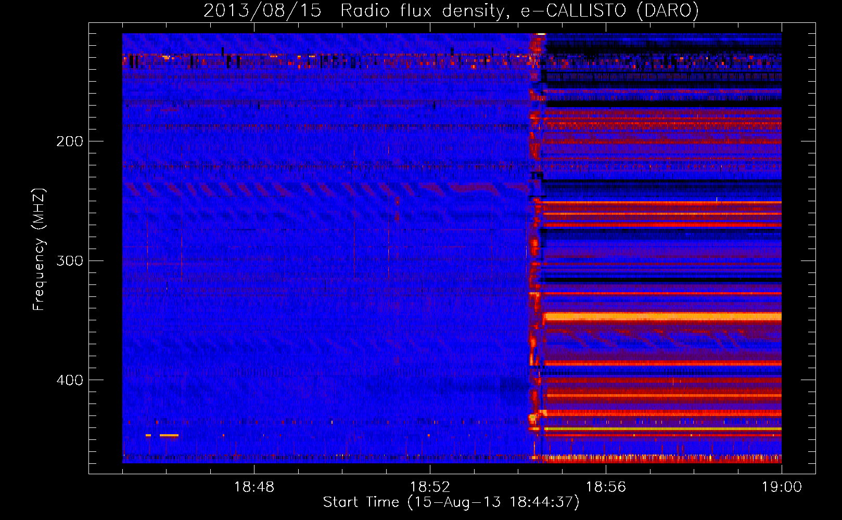The height and width of the screenshot is (520, 842).
Task: Click the '400' frequency tick label
Action: coord(70,380)
